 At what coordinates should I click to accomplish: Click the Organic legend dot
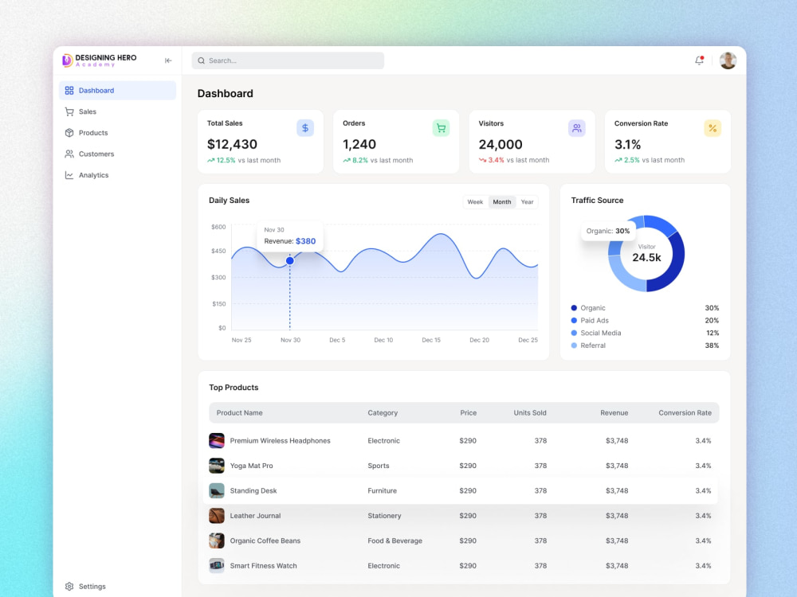coord(574,307)
